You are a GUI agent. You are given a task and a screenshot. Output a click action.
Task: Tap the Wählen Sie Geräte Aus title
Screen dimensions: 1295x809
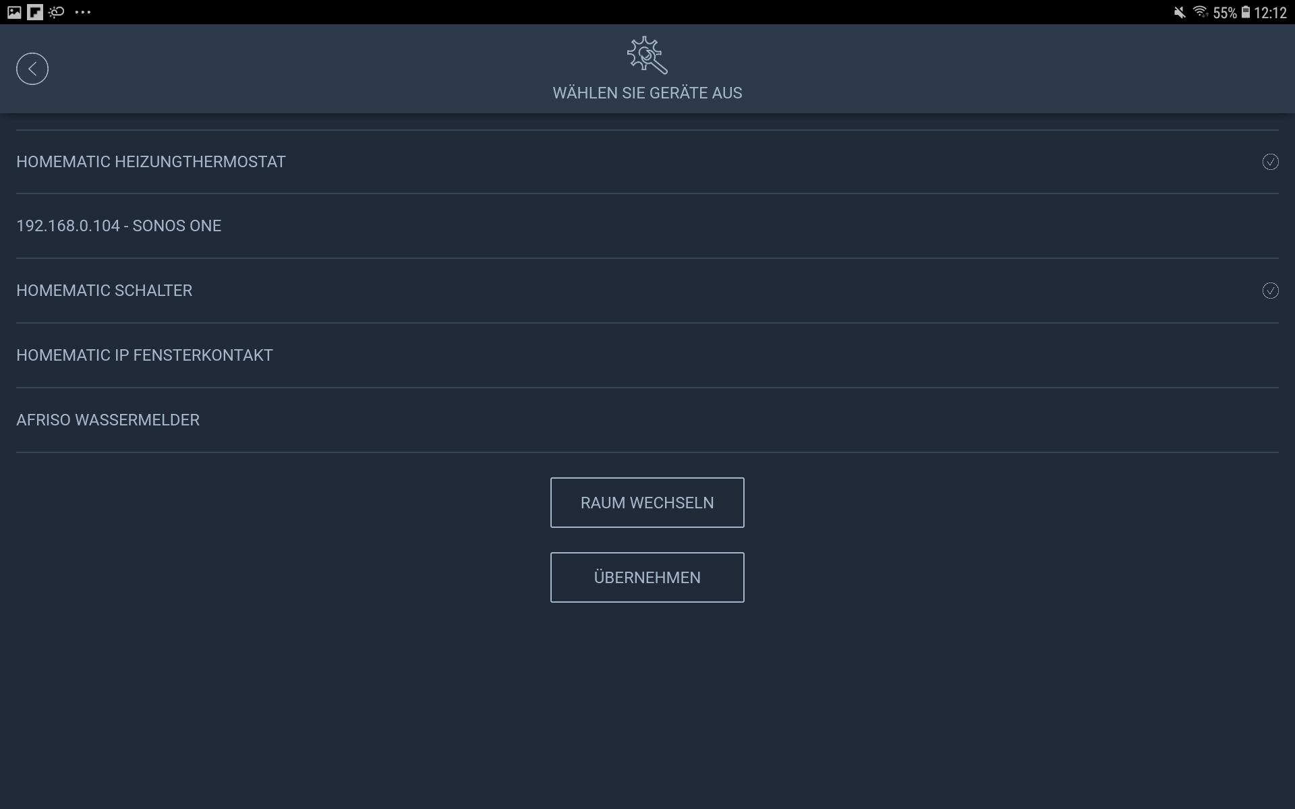(647, 93)
